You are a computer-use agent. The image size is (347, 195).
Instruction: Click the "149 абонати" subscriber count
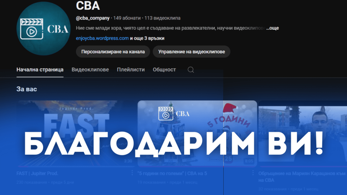(127, 18)
